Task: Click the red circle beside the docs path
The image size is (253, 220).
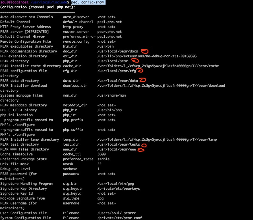Action: tap(144, 51)
